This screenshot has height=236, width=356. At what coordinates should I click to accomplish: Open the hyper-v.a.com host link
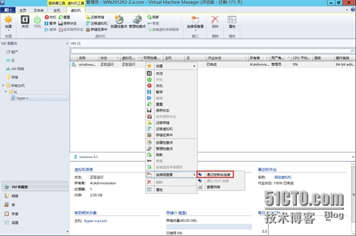(x=95, y=221)
